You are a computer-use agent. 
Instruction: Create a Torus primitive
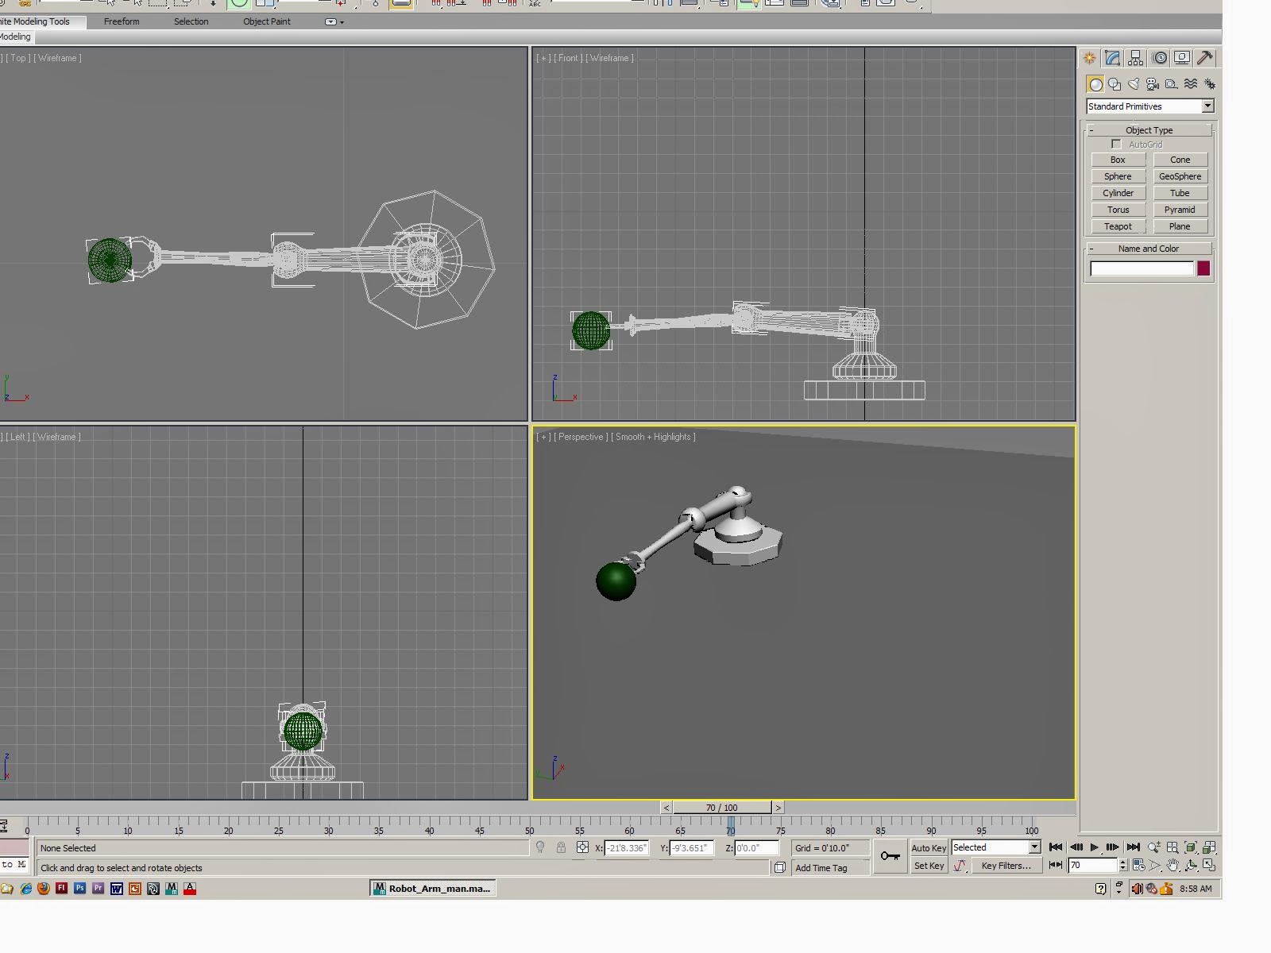(1118, 210)
